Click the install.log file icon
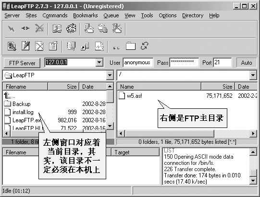The height and width of the screenshot is (197, 260). (x=7, y=112)
